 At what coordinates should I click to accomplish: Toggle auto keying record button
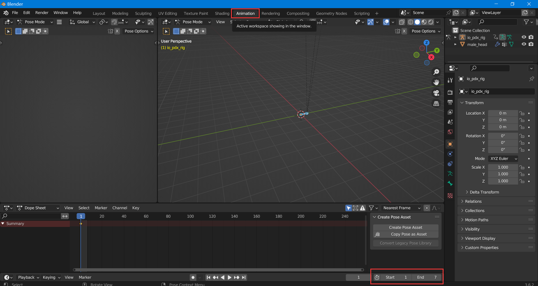[x=193, y=277]
